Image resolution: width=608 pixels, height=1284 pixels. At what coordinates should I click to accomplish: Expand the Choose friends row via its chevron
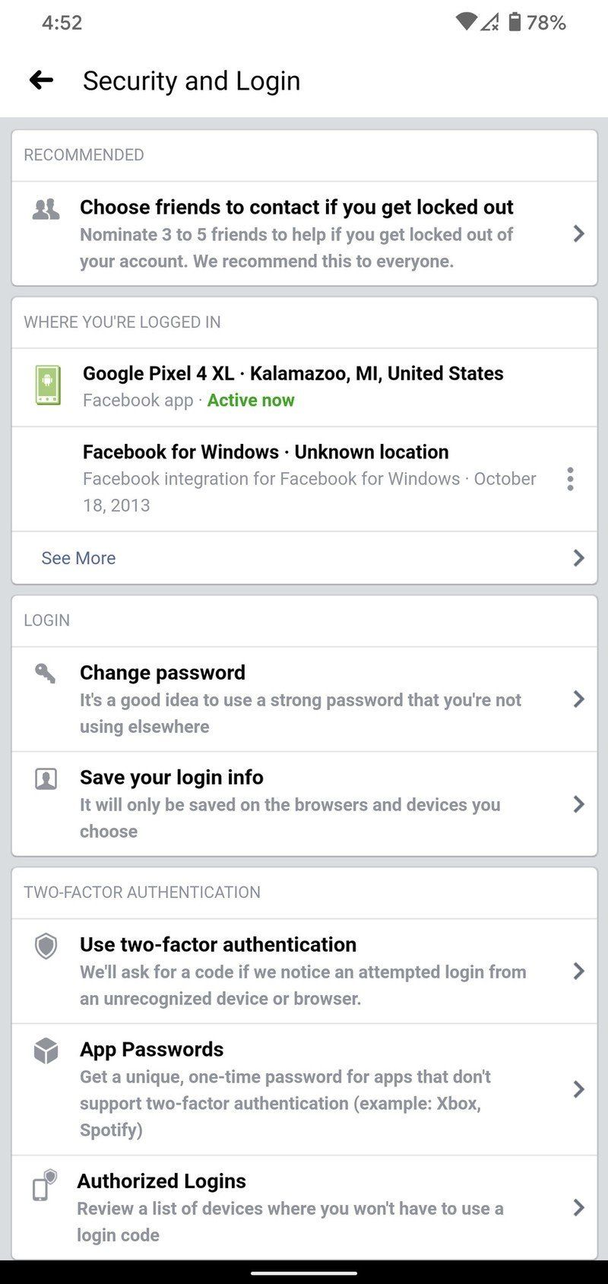pos(579,233)
